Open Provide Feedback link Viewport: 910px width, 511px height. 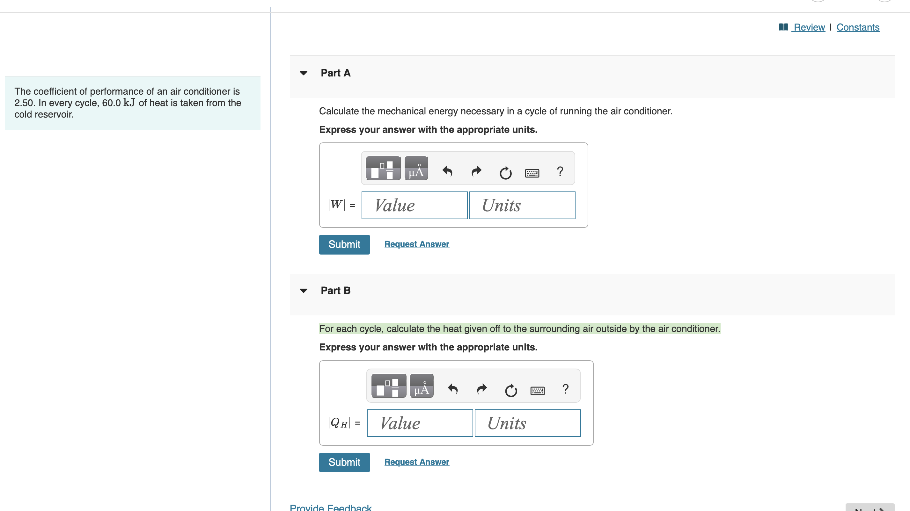point(331,507)
